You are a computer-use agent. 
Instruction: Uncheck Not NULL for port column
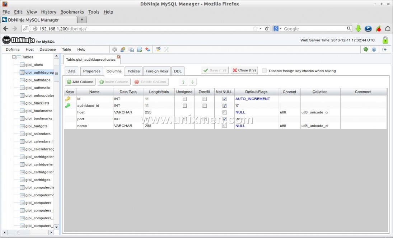[225, 119]
